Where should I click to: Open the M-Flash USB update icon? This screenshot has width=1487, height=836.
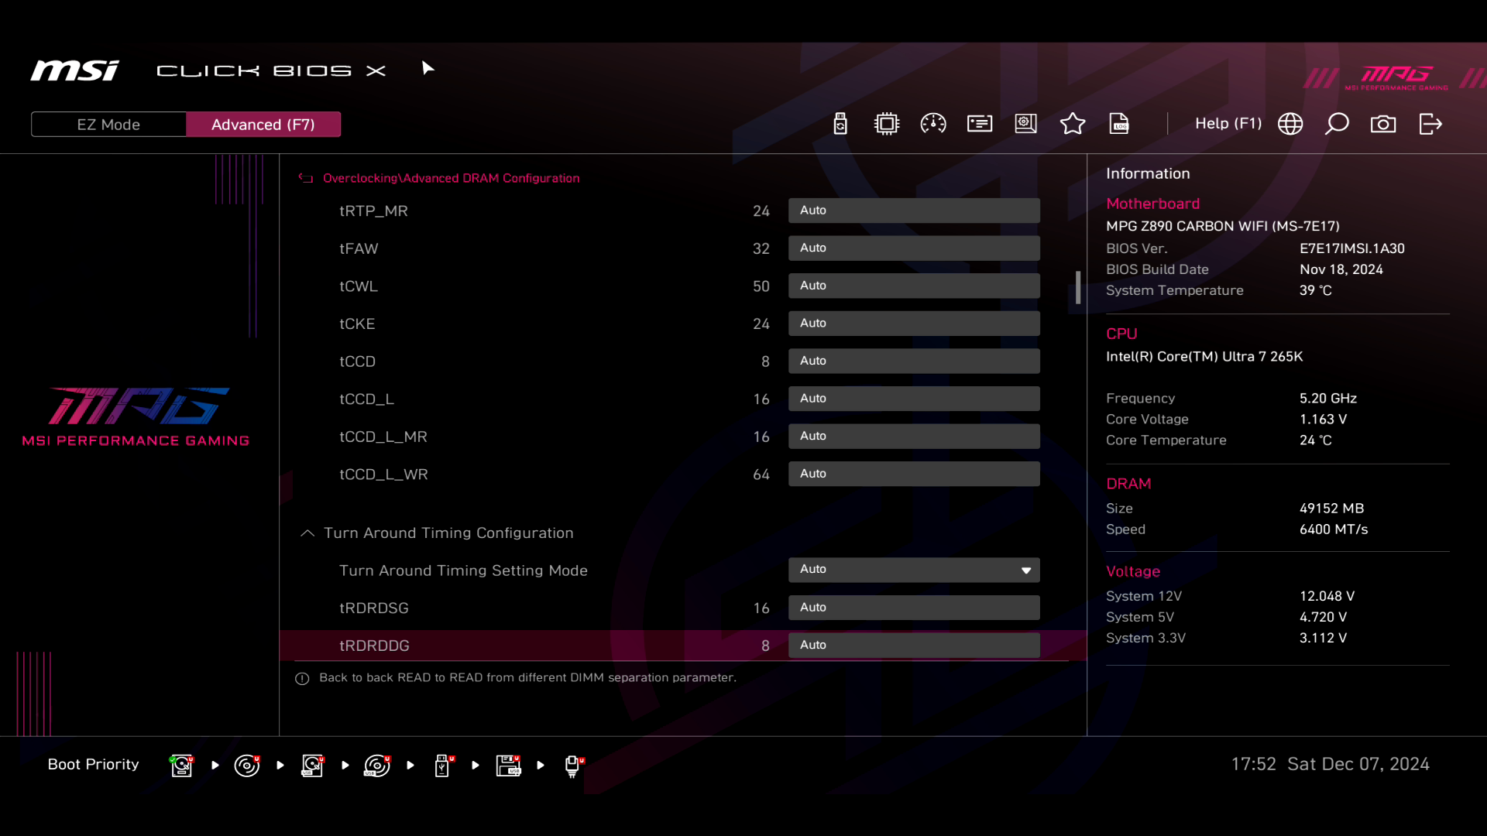[x=840, y=124]
